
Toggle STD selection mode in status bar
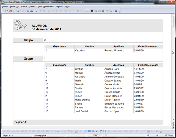click(x=97, y=136)
